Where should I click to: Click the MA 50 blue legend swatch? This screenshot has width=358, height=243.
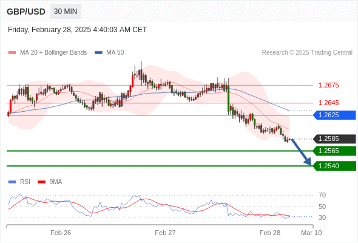[x=98, y=53]
